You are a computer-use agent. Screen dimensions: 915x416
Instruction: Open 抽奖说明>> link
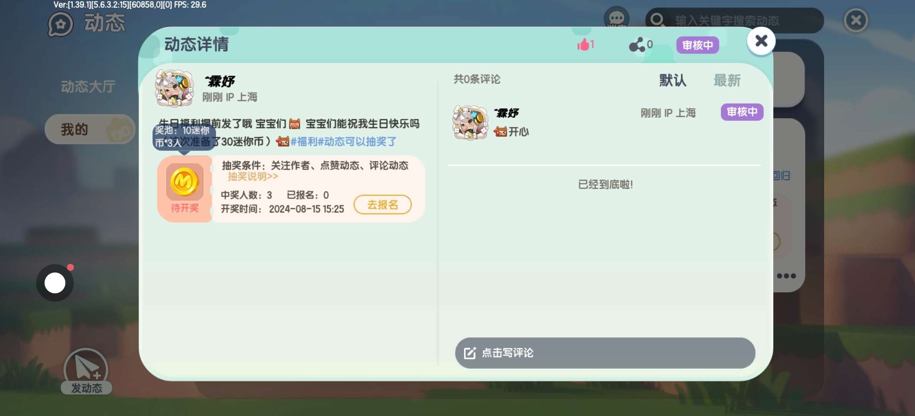(x=253, y=176)
